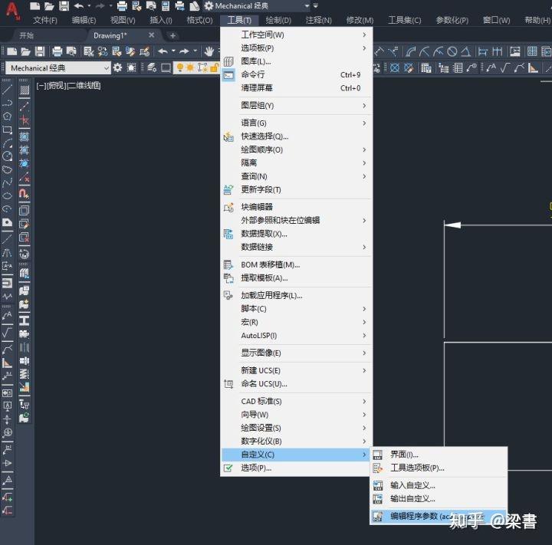Select the Line draw tool
The height and width of the screenshot is (545, 552).
coord(7,90)
